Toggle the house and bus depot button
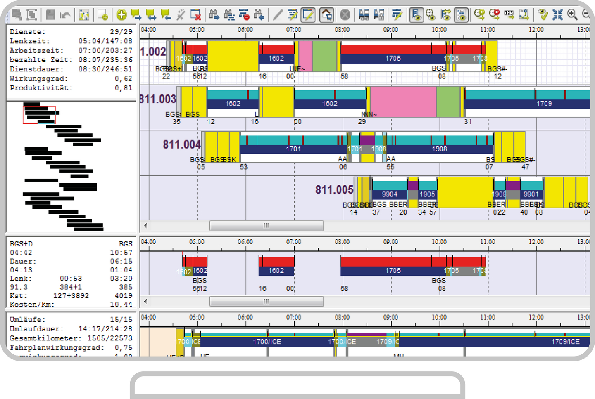Image resolution: width=595 pixels, height=399 pixels. pos(326,15)
